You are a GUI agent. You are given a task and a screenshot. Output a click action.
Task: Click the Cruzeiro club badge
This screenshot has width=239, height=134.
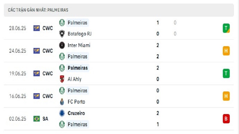tap(62, 113)
